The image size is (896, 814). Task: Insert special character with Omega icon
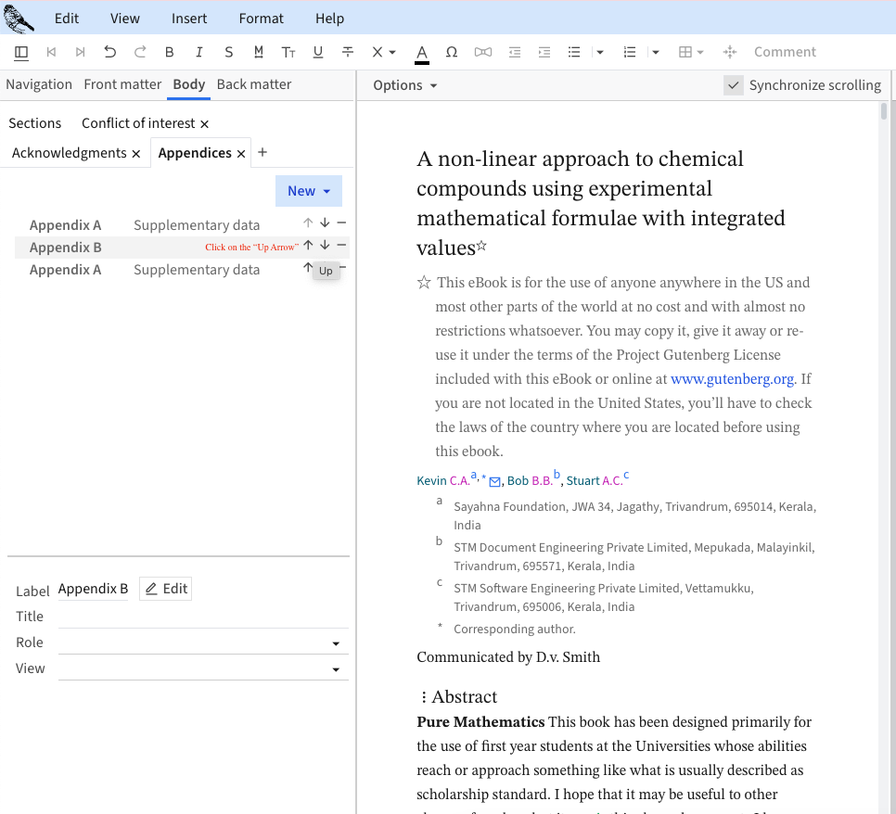(x=452, y=52)
